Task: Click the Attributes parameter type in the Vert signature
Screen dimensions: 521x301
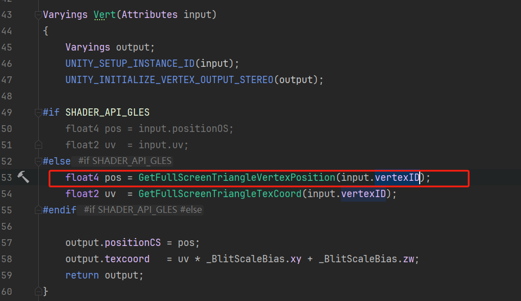Action: (150, 15)
